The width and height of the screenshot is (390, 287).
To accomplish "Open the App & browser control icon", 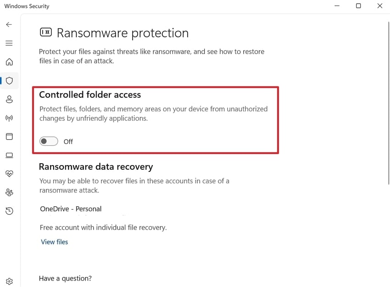I will [x=9, y=136].
